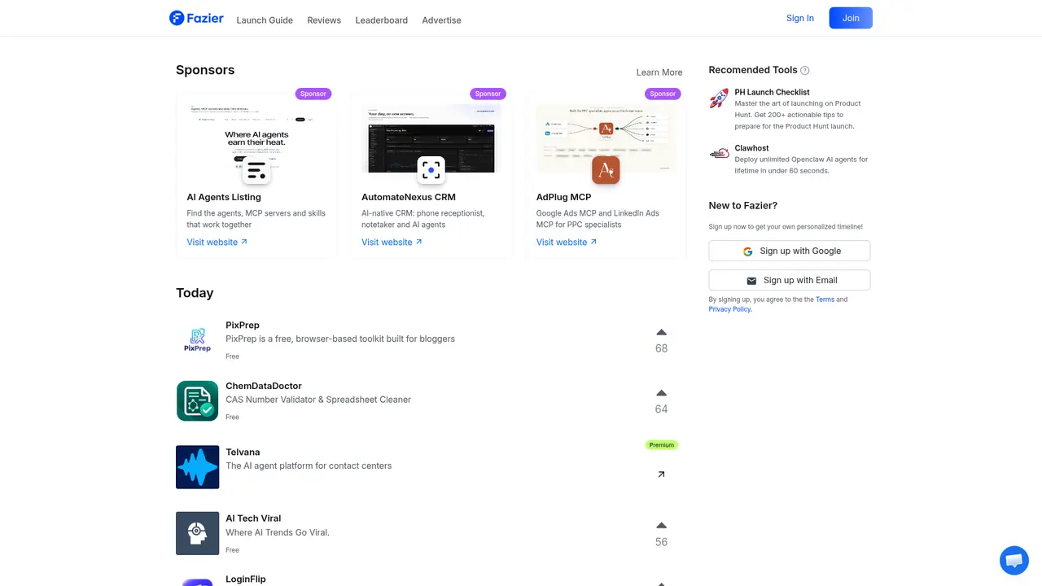Click Sign up with Email
The width and height of the screenshot is (1042, 586).
[790, 280]
